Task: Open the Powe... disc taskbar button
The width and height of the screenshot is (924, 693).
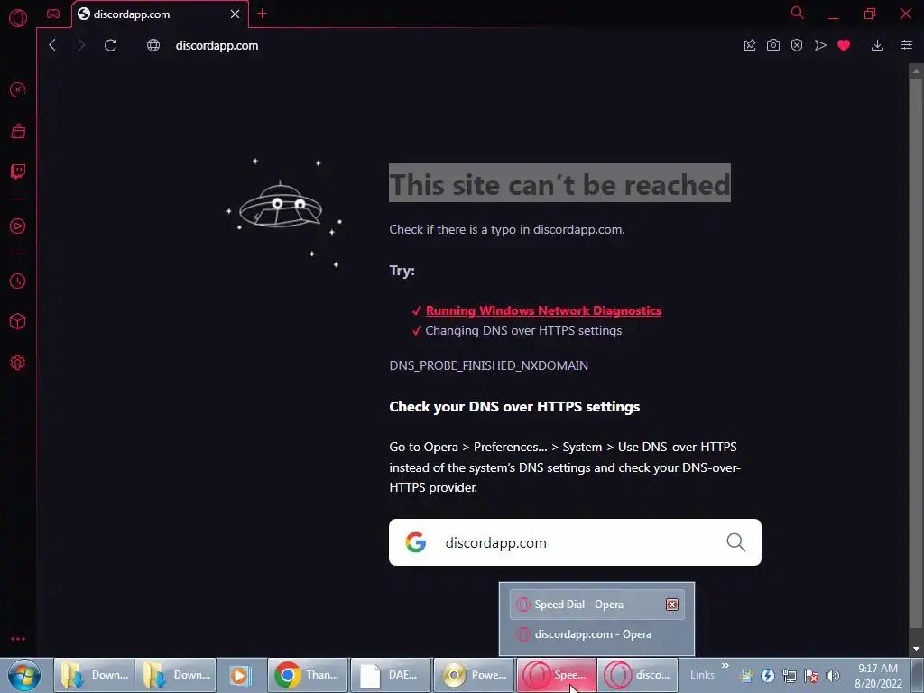Action: tap(475, 675)
